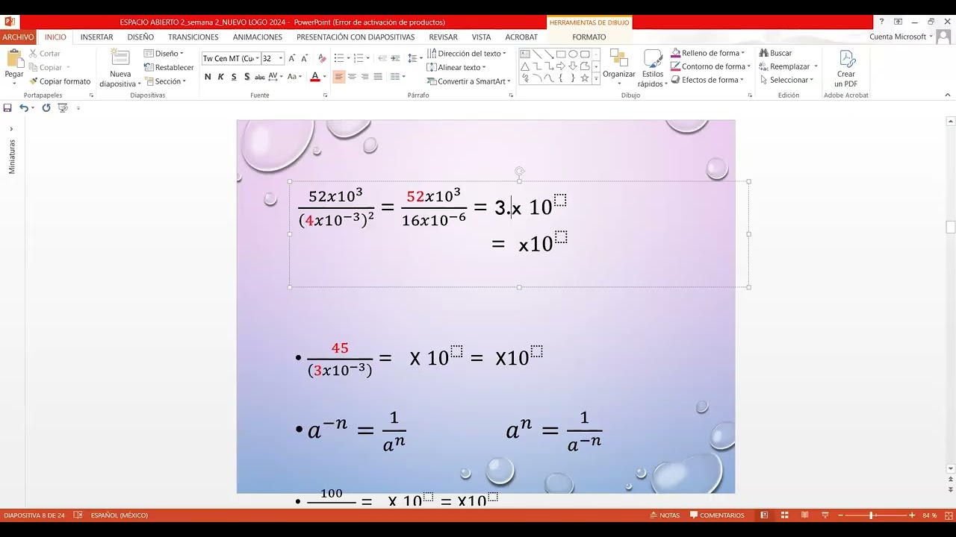Image resolution: width=956 pixels, height=537 pixels.
Task: Expand the shapes gallery more arrow
Action: [x=596, y=78]
